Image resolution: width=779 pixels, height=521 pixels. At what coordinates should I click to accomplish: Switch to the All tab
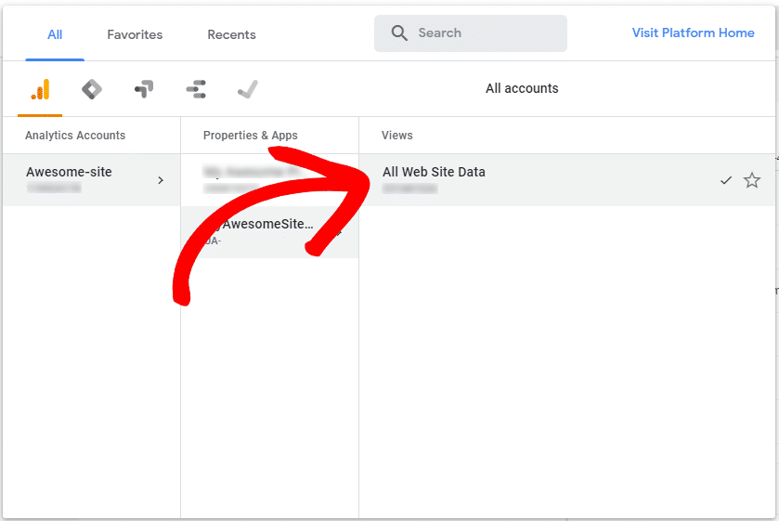point(55,34)
